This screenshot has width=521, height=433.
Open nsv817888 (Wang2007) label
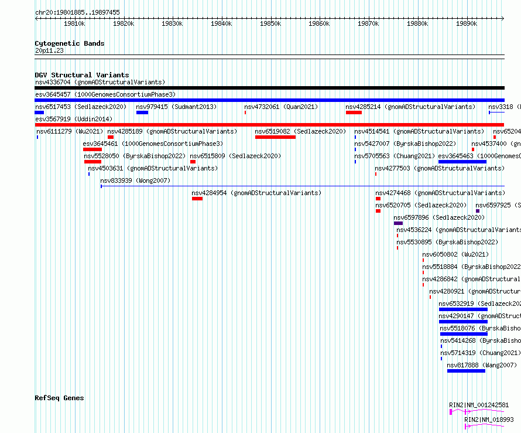482,365
